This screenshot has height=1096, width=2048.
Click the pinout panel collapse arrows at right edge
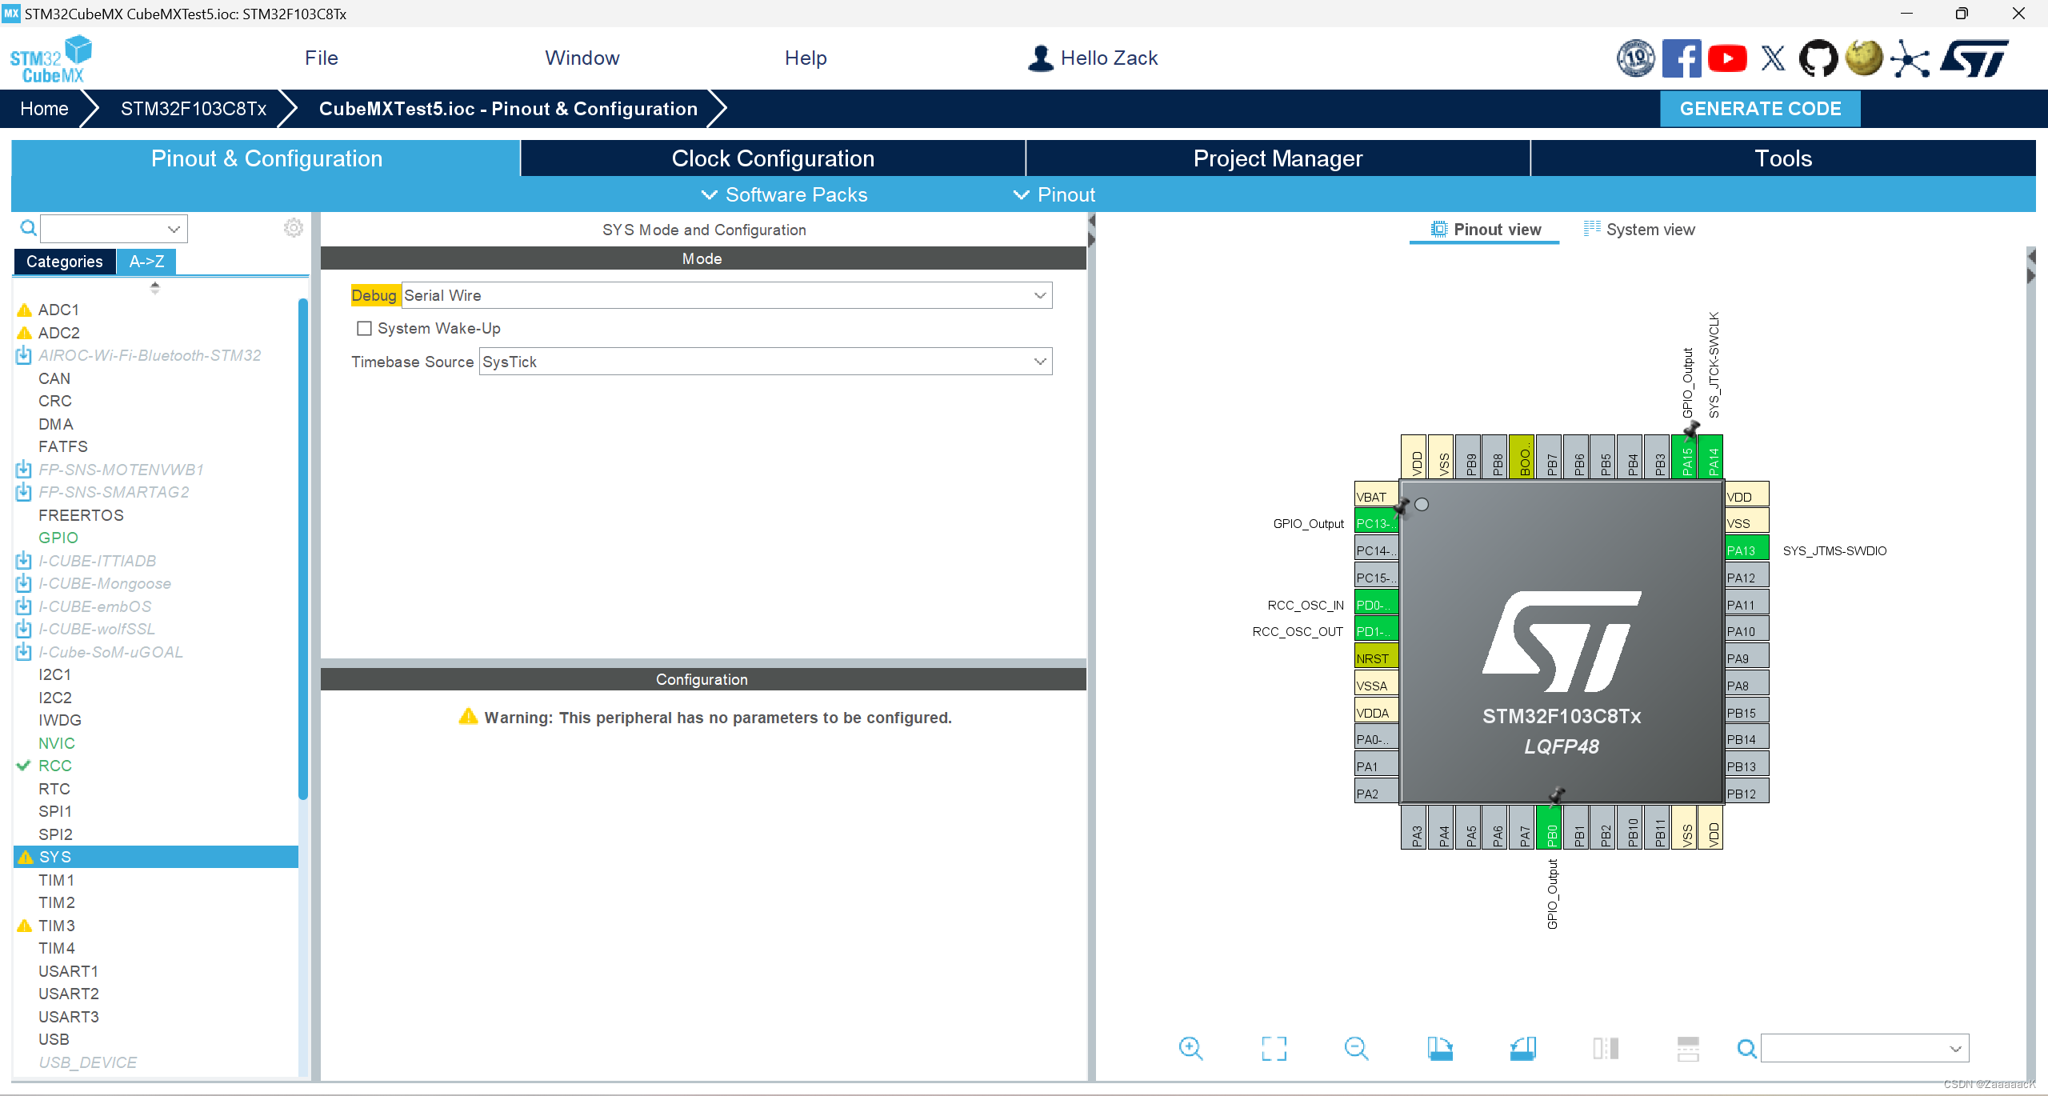[2031, 266]
